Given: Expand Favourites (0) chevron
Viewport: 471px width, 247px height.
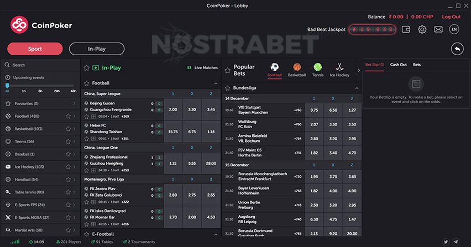Looking at the screenshot, I should point(74,103).
